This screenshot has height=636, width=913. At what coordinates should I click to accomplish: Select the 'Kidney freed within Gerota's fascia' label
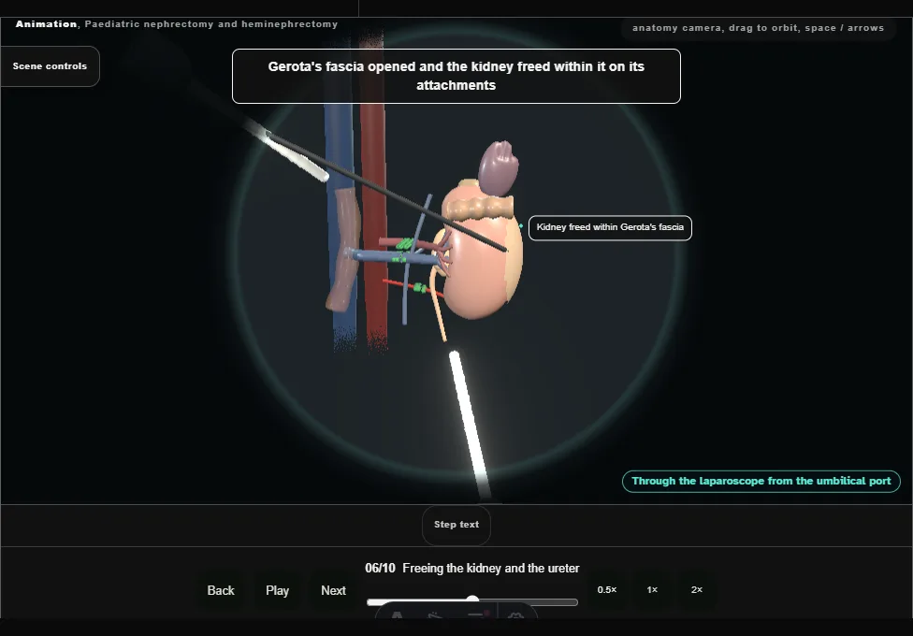(610, 227)
